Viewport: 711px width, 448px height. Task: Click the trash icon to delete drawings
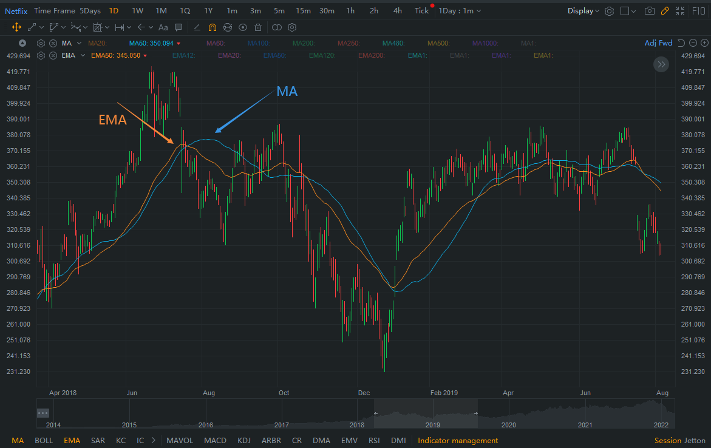coord(258,27)
